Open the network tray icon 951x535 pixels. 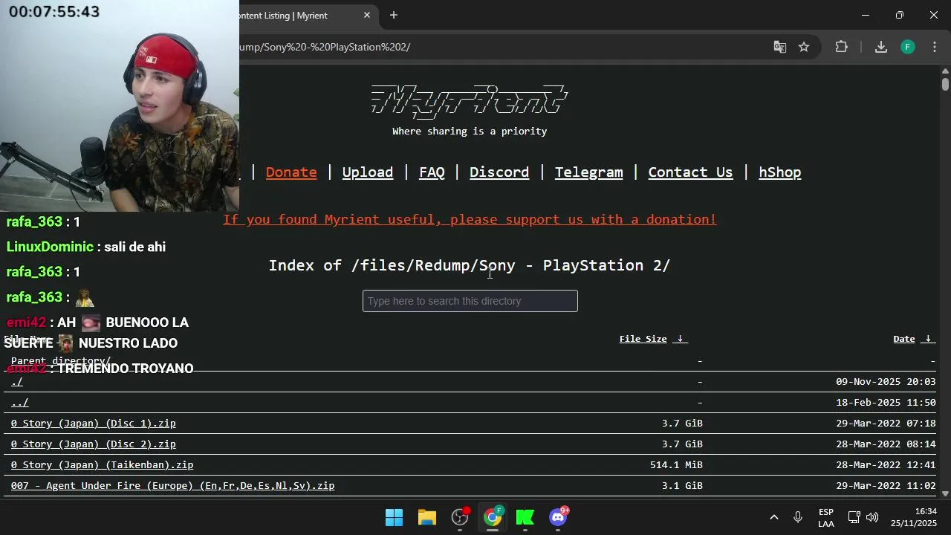[x=854, y=517]
